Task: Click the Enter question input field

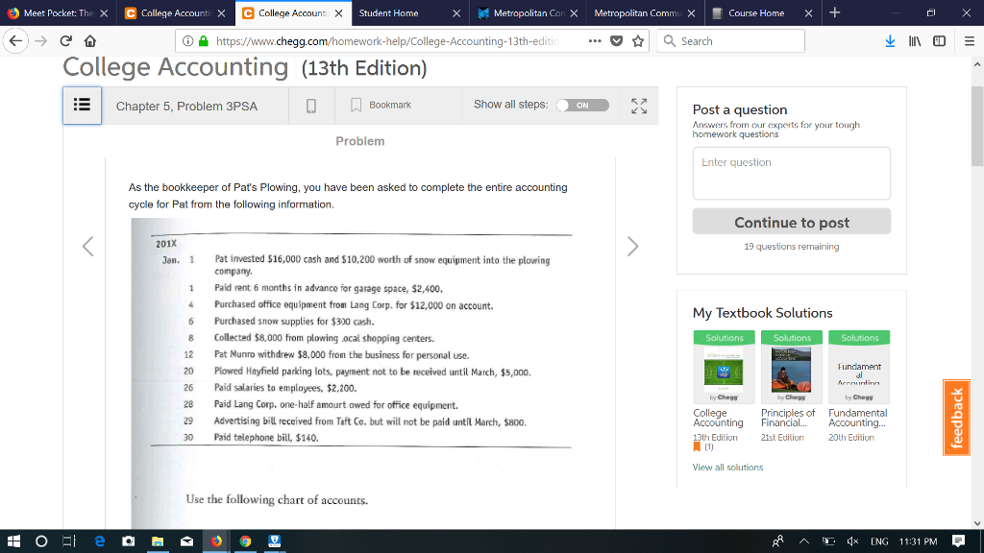Action: (x=791, y=174)
